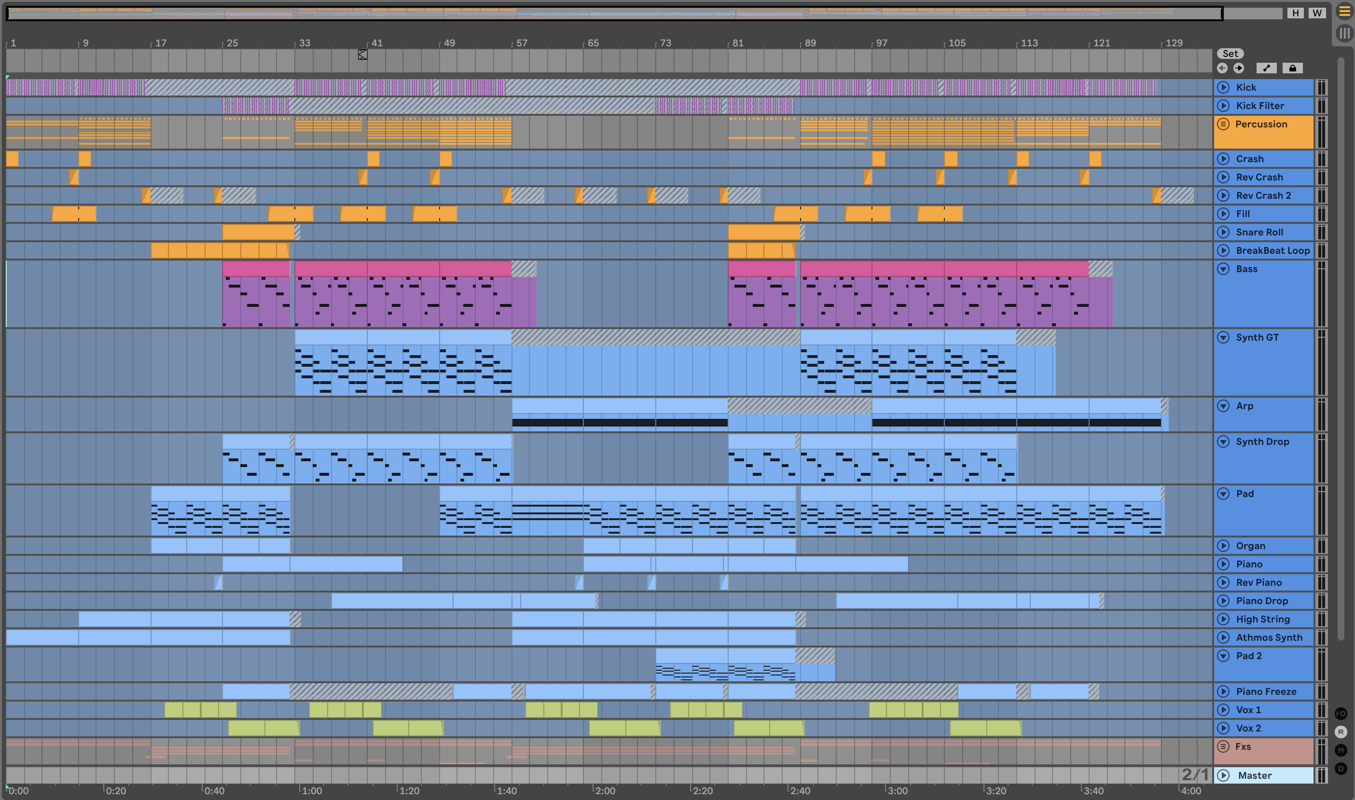Click the H optimize height button
The height and width of the screenshot is (800, 1355).
pyautogui.click(x=1295, y=13)
